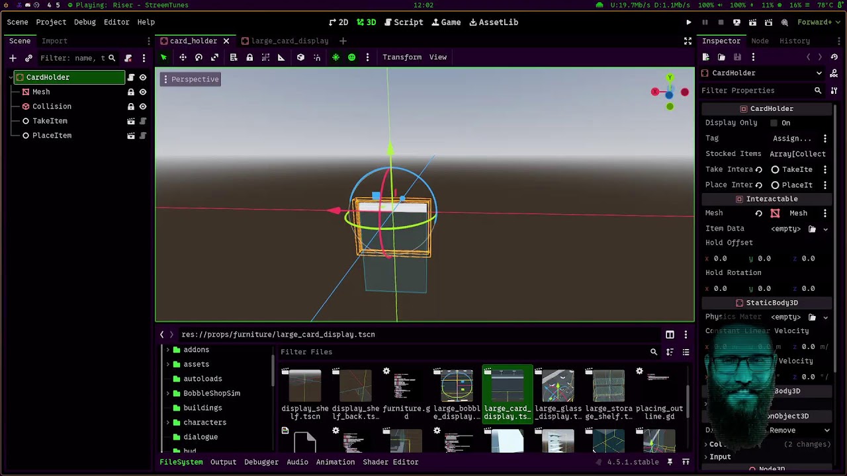
Task: Open TakeItem instanced scene icon
Action: (x=130, y=121)
